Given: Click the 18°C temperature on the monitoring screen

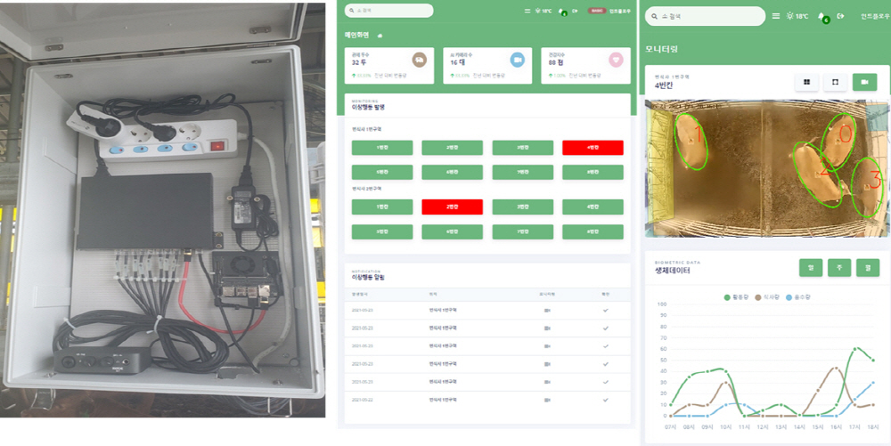Looking at the screenshot, I should 803,16.
